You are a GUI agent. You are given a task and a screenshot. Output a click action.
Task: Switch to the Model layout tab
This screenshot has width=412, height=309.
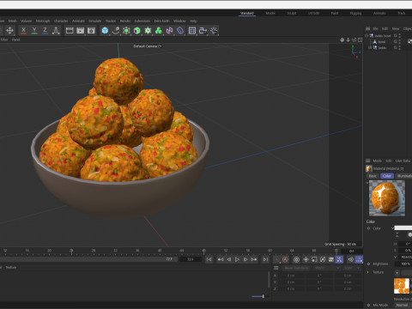270,13
